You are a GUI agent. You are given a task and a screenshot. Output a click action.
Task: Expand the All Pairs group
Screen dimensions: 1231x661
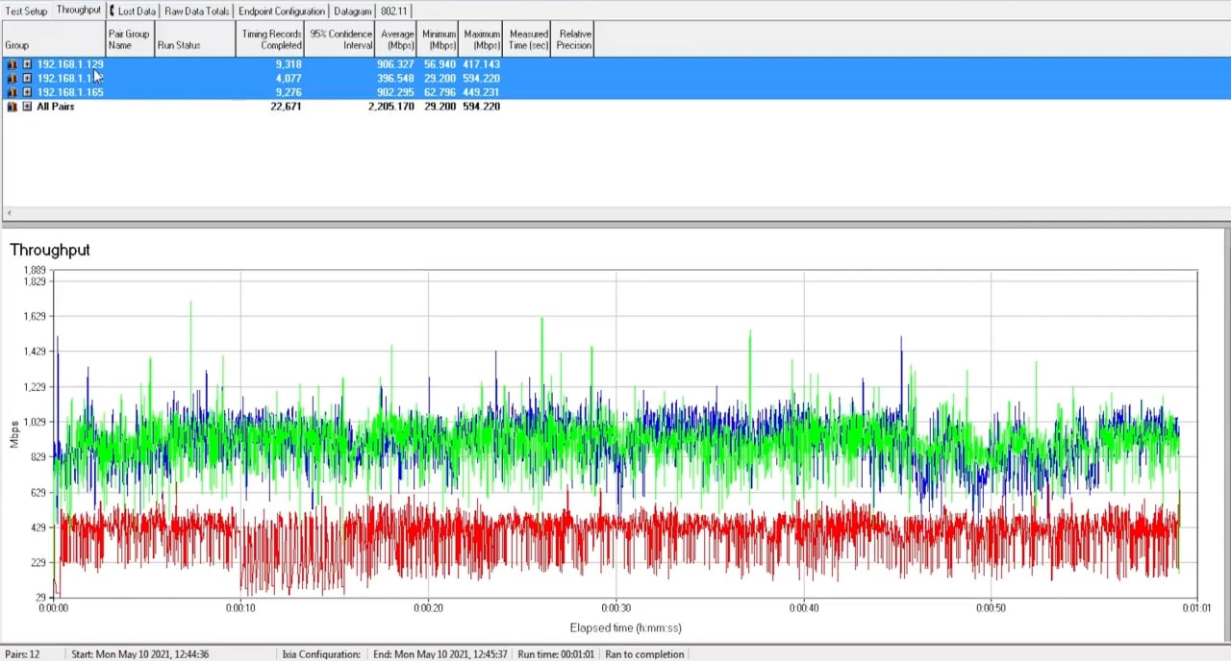click(x=27, y=107)
